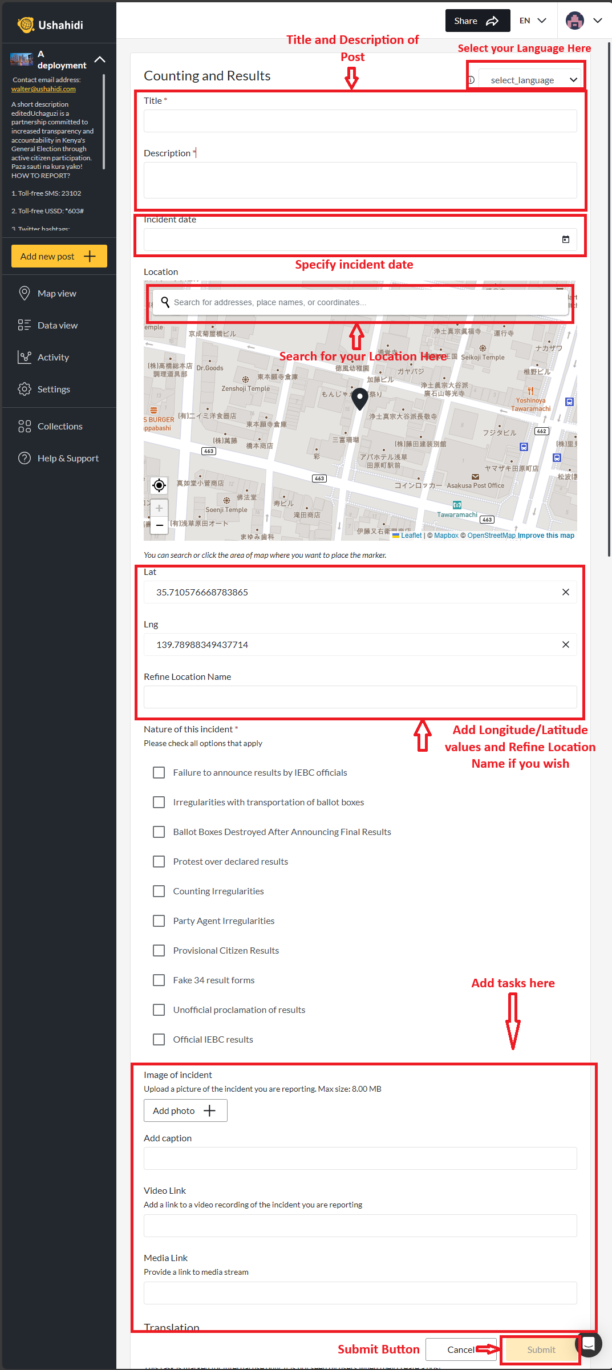Zoom out on the map
Image resolution: width=612 pixels, height=1370 pixels.
coord(159,525)
